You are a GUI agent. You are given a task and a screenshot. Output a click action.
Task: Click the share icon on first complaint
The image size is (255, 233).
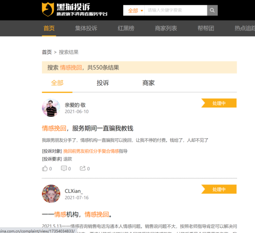82,168
